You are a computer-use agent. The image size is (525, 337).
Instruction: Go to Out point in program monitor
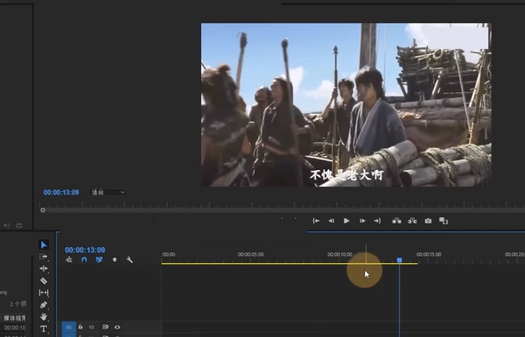click(377, 221)
